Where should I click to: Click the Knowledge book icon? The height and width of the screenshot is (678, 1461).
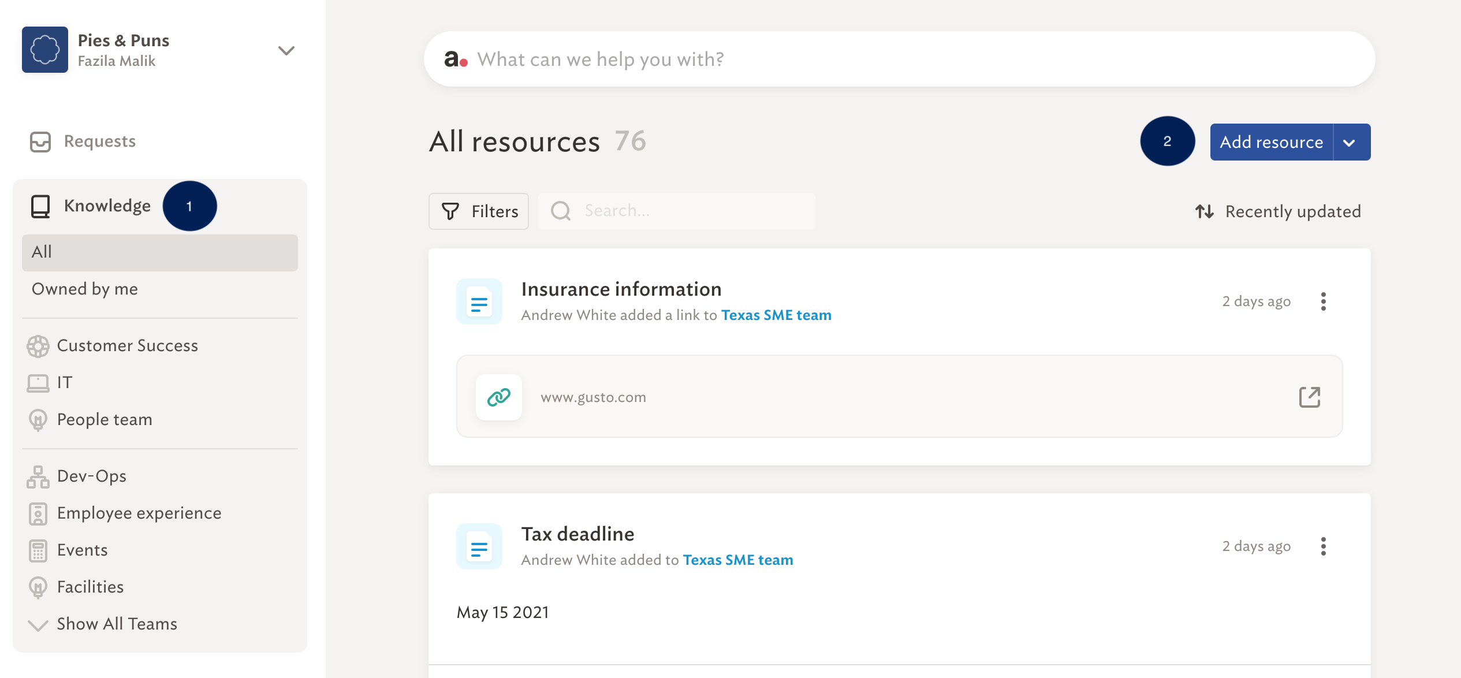(x=40, y=206)
